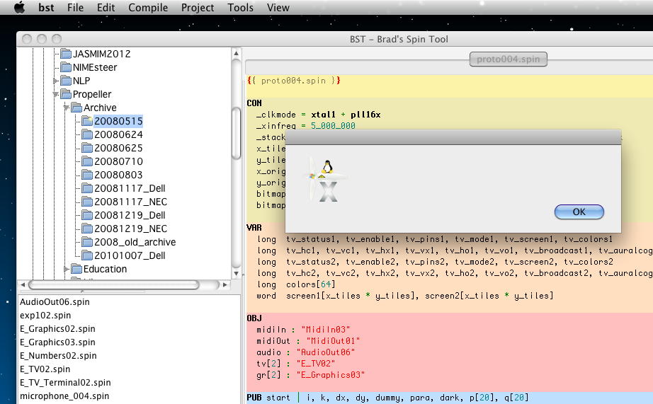Select the 20101007_Dell folder
This screenshot has width=653, height=404.
click(130, 255)
